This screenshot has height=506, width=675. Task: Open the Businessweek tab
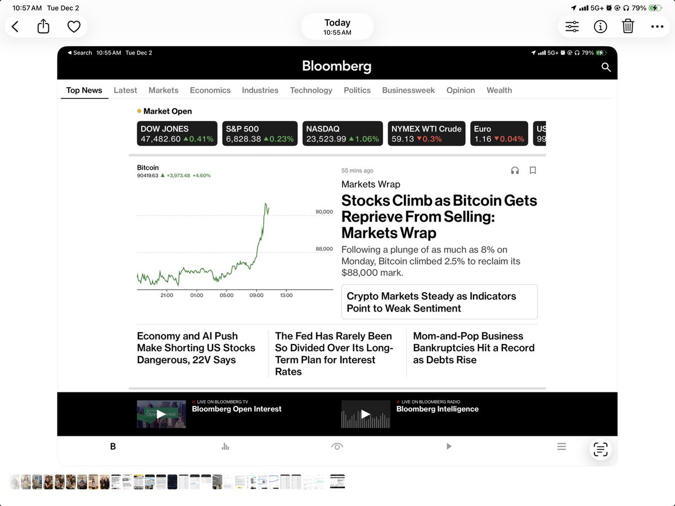tap(408, 90)
